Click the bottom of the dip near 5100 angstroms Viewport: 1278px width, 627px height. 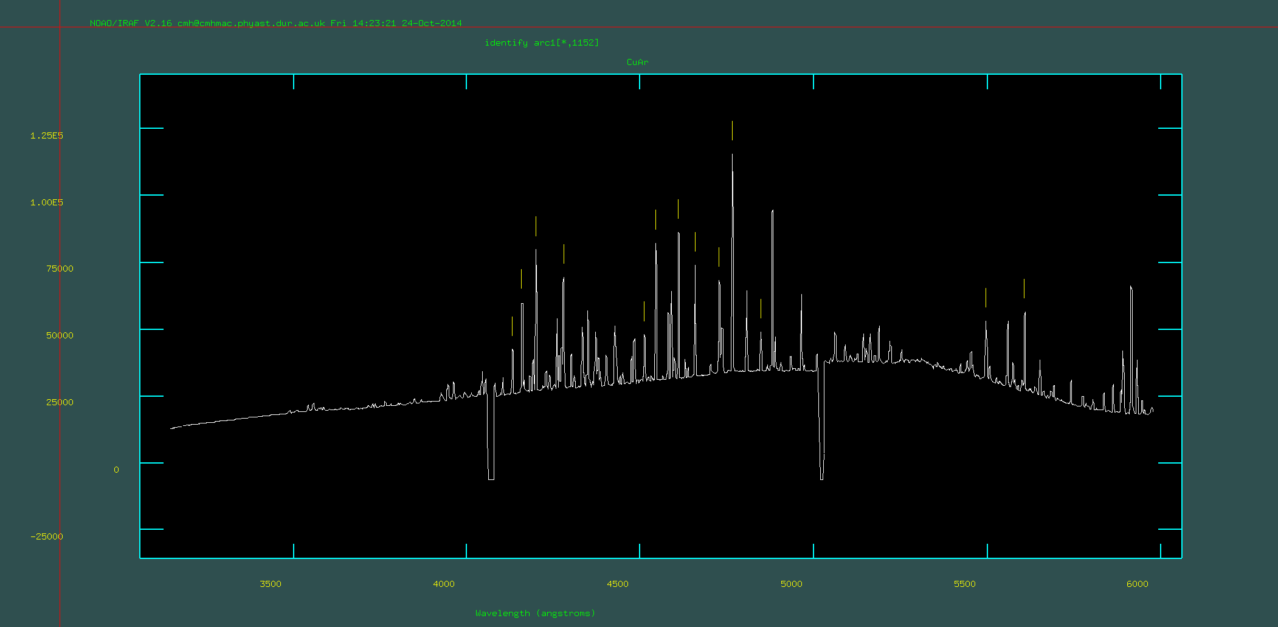[821, 478]
